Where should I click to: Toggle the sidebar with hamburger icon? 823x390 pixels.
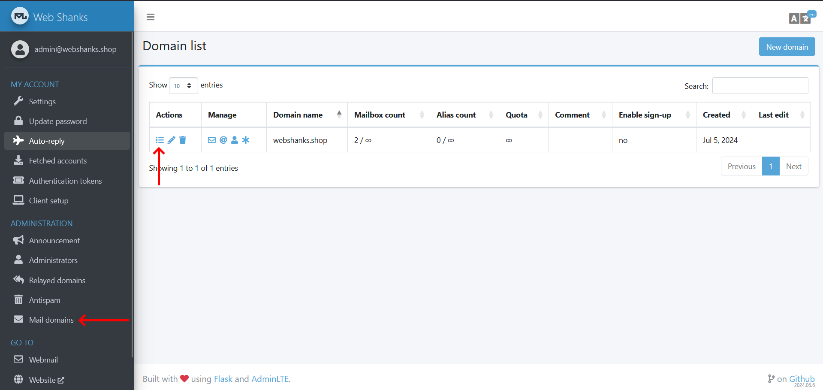click(151, 17)
